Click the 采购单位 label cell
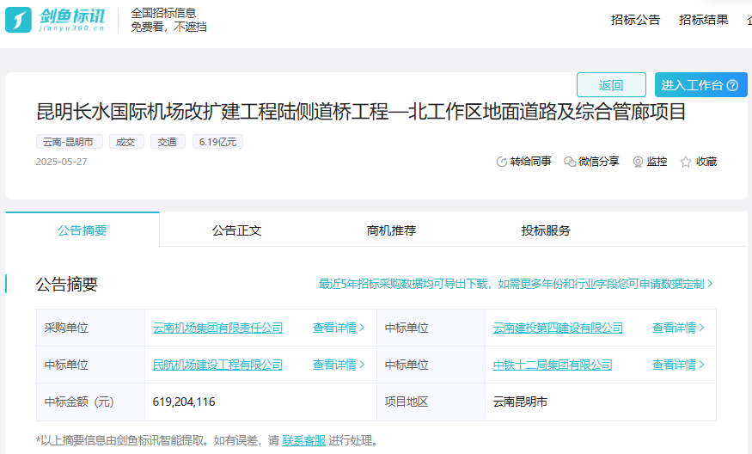This screenshot has height=454, width=752. (90, 328)
